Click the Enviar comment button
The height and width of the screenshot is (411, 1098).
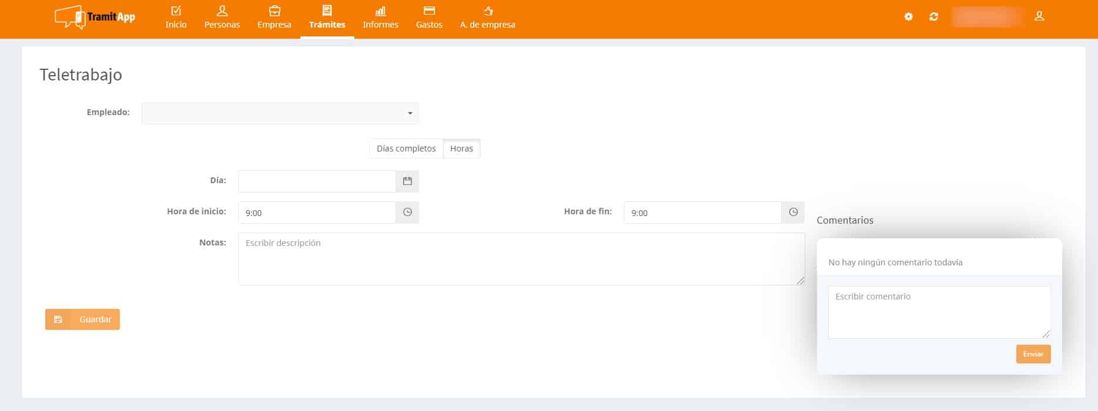click(x=1033, y=354)
